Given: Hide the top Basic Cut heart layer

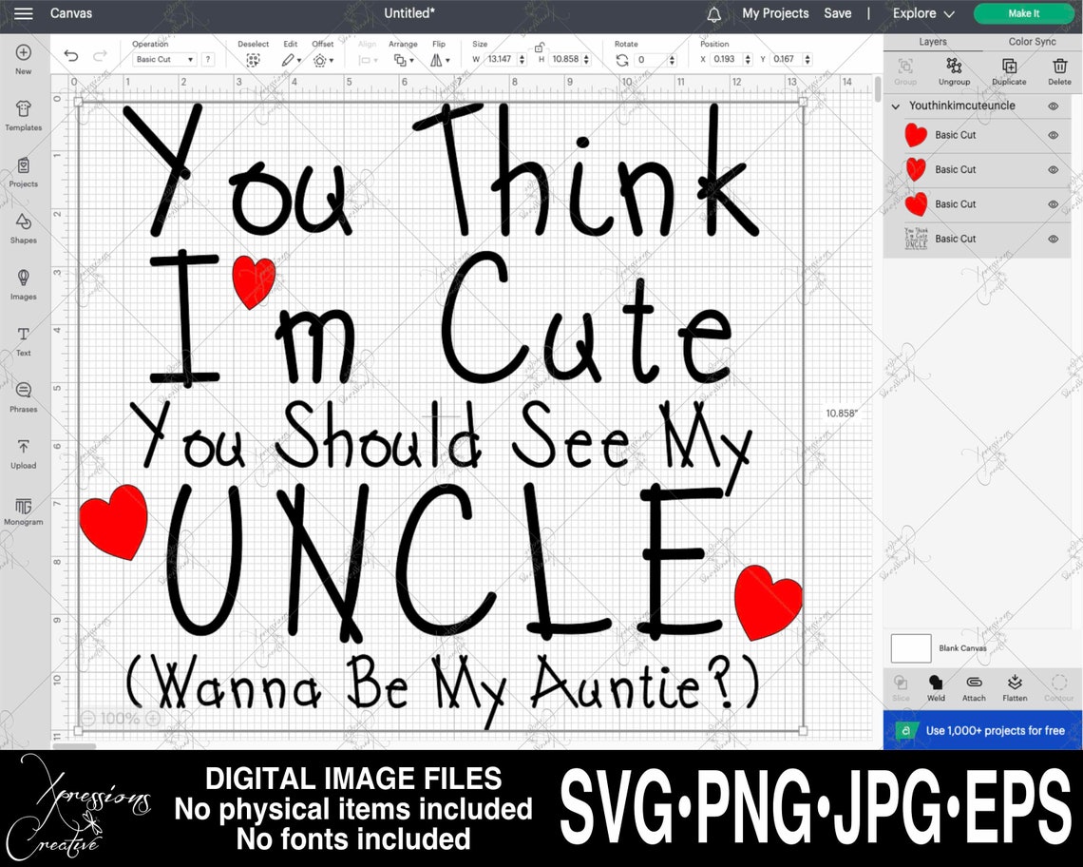Looking at the screenshot, I should [x=1052, y=135].
